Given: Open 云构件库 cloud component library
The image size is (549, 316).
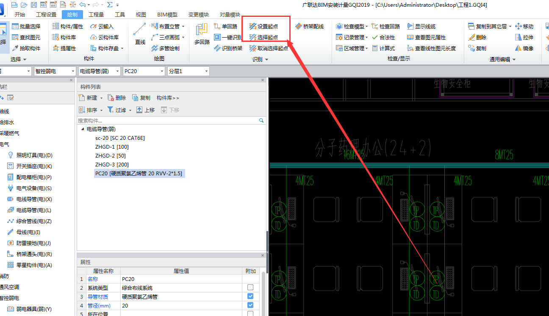Looking at the screenshot, I should tap(105, 37).
